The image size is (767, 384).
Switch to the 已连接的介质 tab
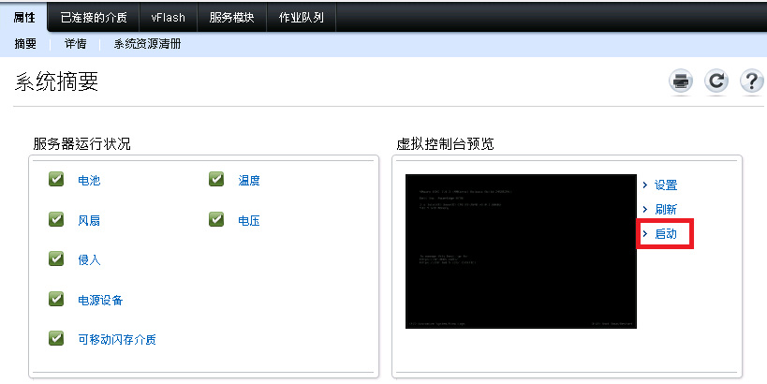click(94, 17)
